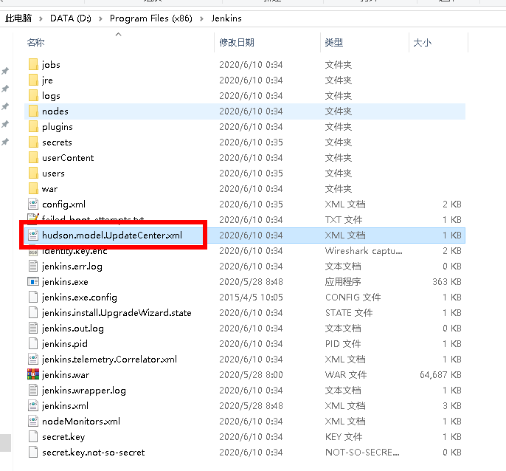This screenshot has height=471, width=506.
Task: Click the jre folder icon
Action: [33, 80]
